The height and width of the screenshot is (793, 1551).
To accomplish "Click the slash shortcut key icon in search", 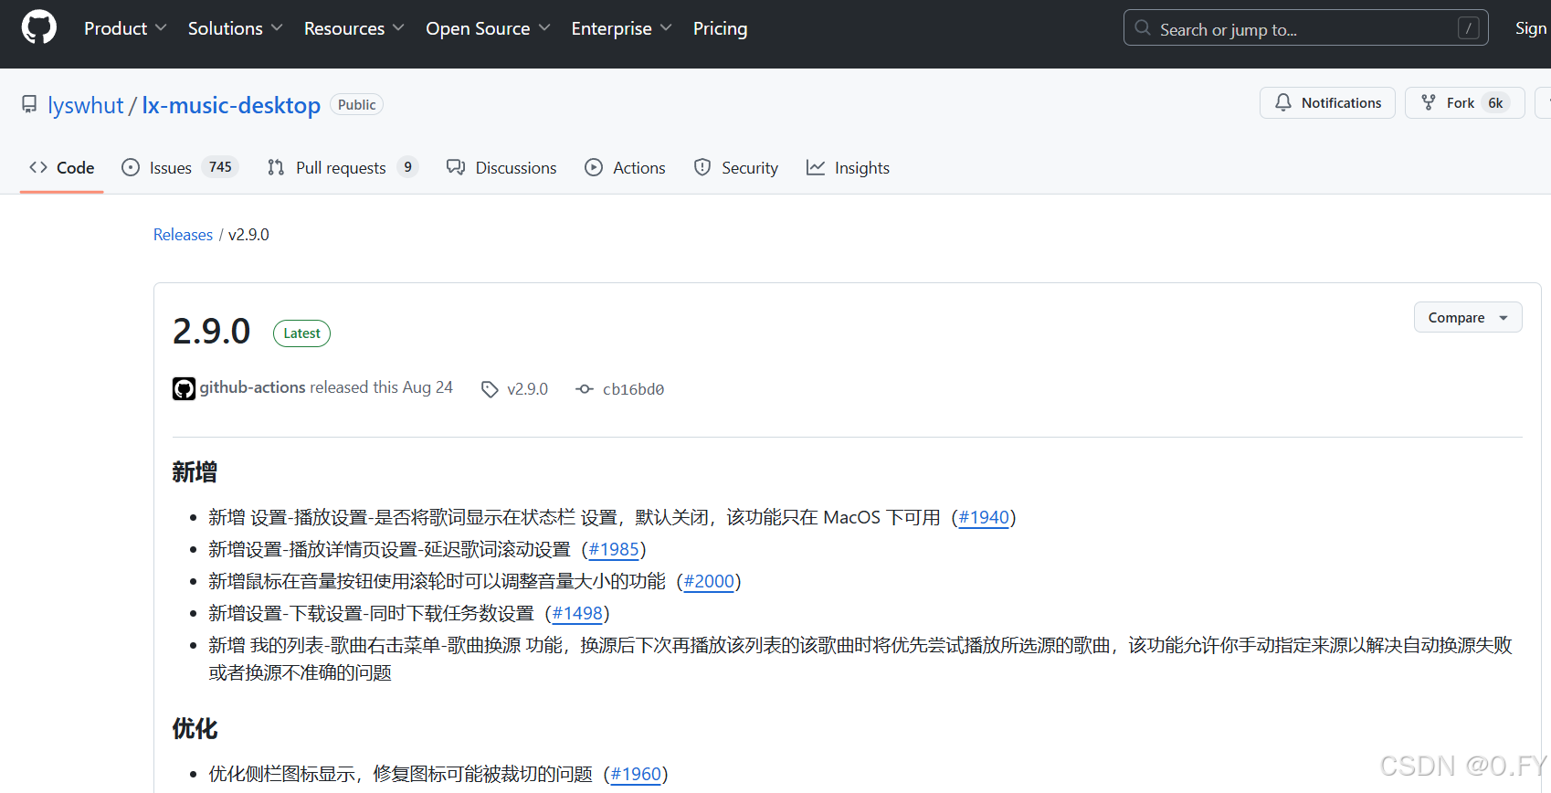I will (1469, 28).
